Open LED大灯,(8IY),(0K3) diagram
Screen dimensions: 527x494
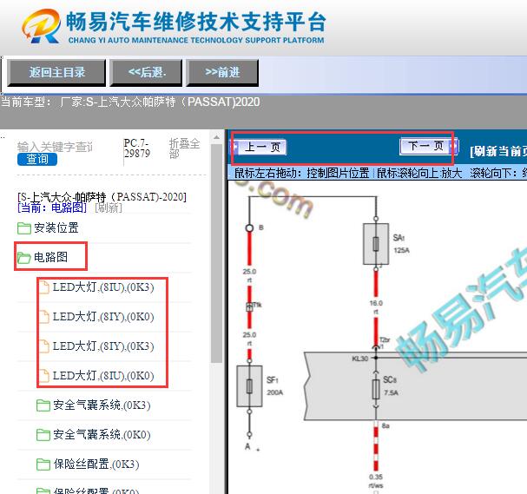click(x=103, y=346)
